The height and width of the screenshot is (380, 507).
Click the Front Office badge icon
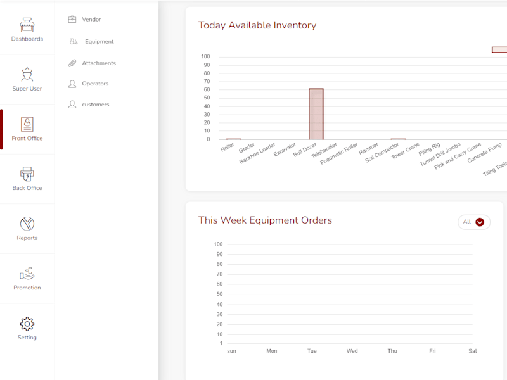click(x=27, y=124)
